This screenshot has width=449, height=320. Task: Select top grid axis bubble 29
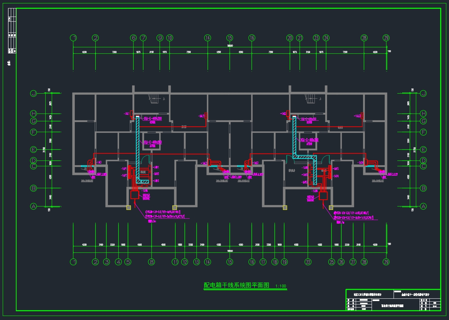tap(386, 38)
